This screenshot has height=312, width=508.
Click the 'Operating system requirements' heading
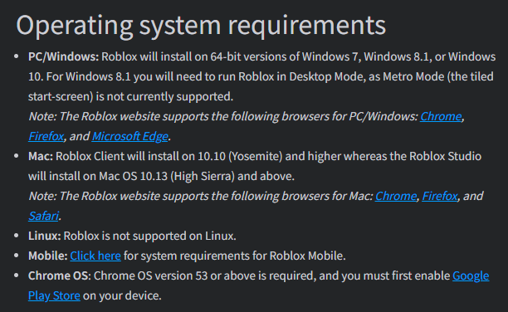[201, 25]
